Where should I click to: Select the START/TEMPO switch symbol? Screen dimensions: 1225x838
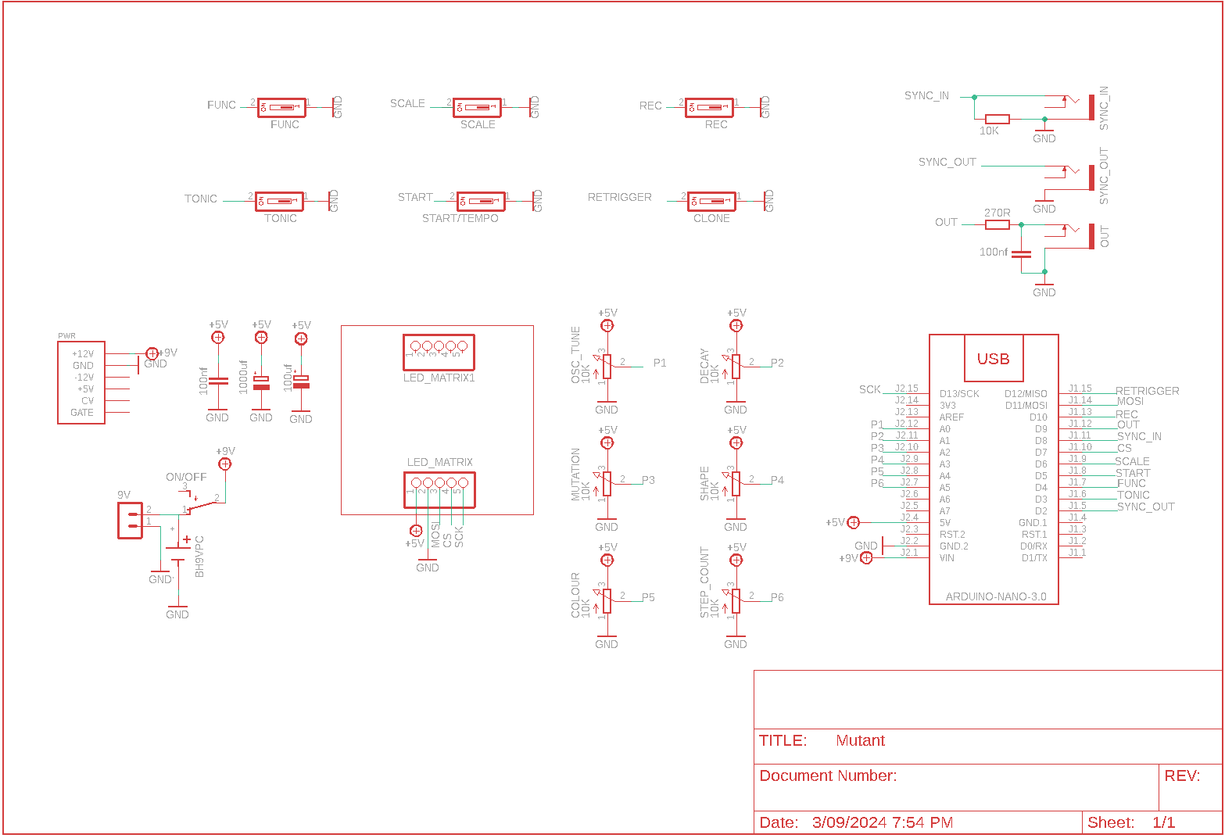(481, 201)
